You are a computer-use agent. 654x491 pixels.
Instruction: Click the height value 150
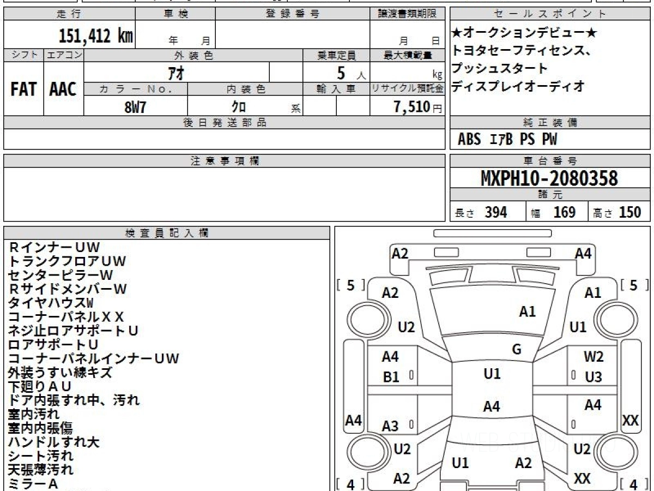[629, 212]
